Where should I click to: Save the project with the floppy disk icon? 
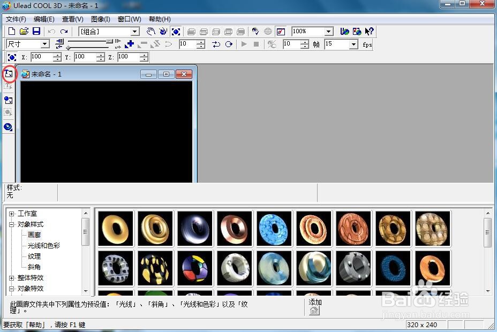(x=36, y=31)
